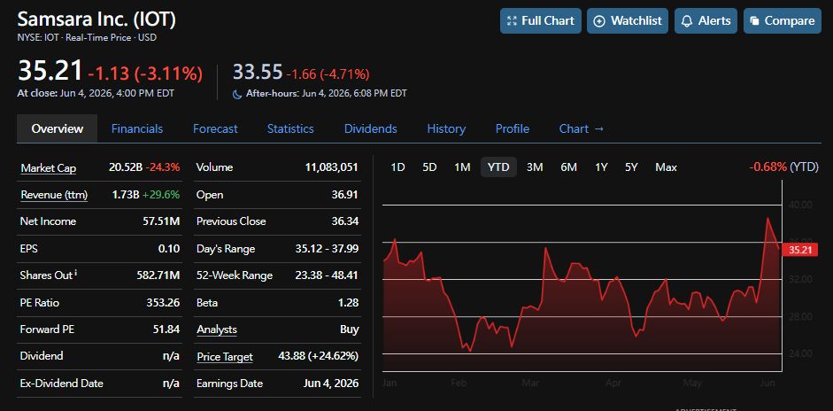
Task: Switch to the Financials tab
Action: click(x=137, y=128)
